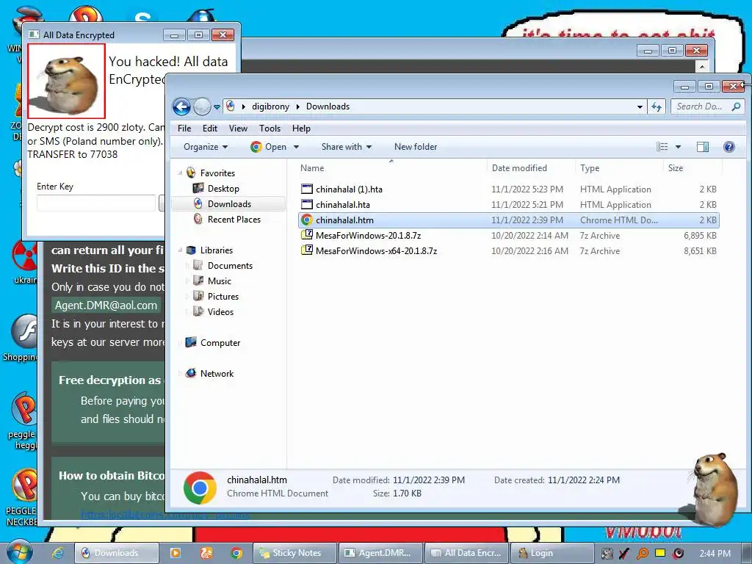This screenshot has width=752, height=564.
Task: Click the clock showing 2:44 PM
Action: pos(715,553)
